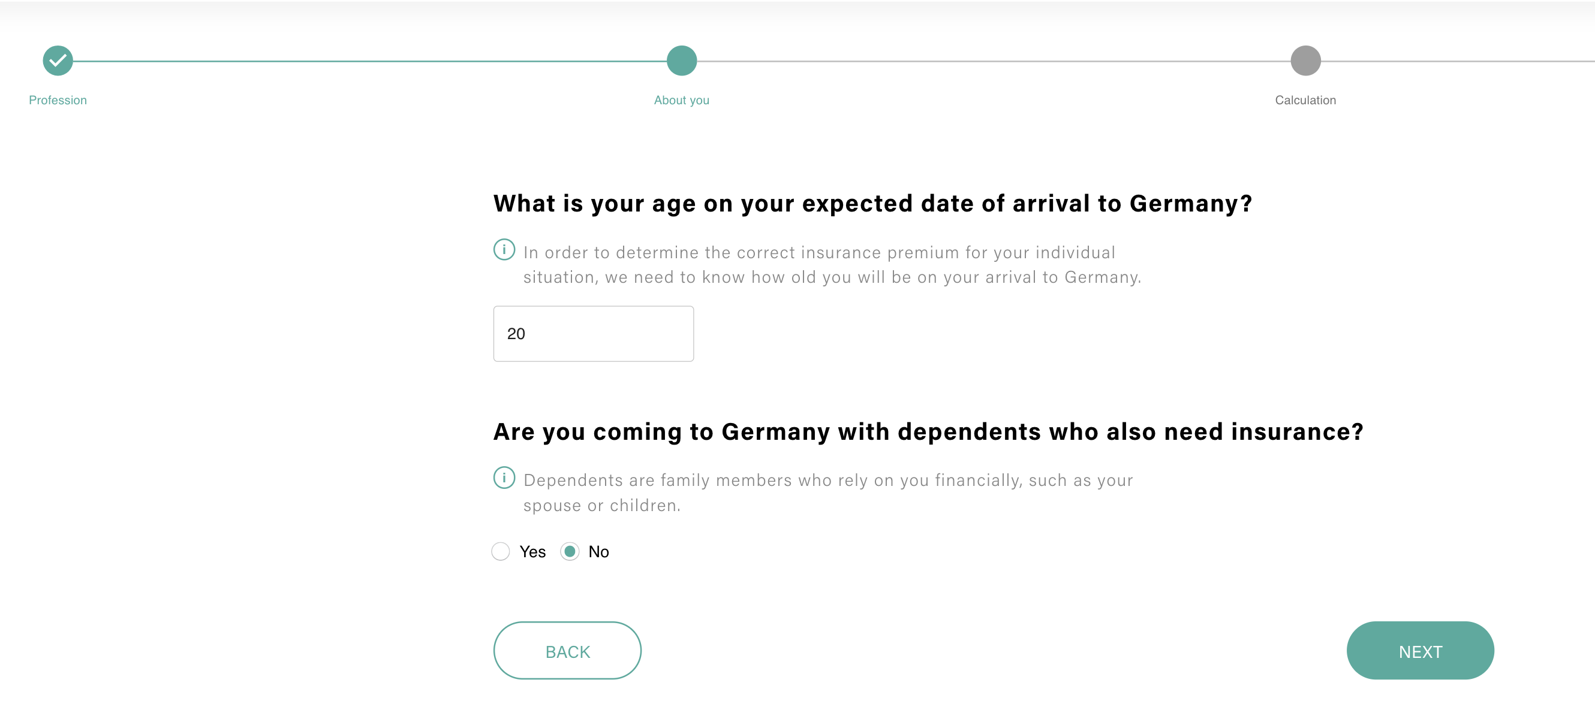
Task: Go to the Profession step label
Action: 58,100
